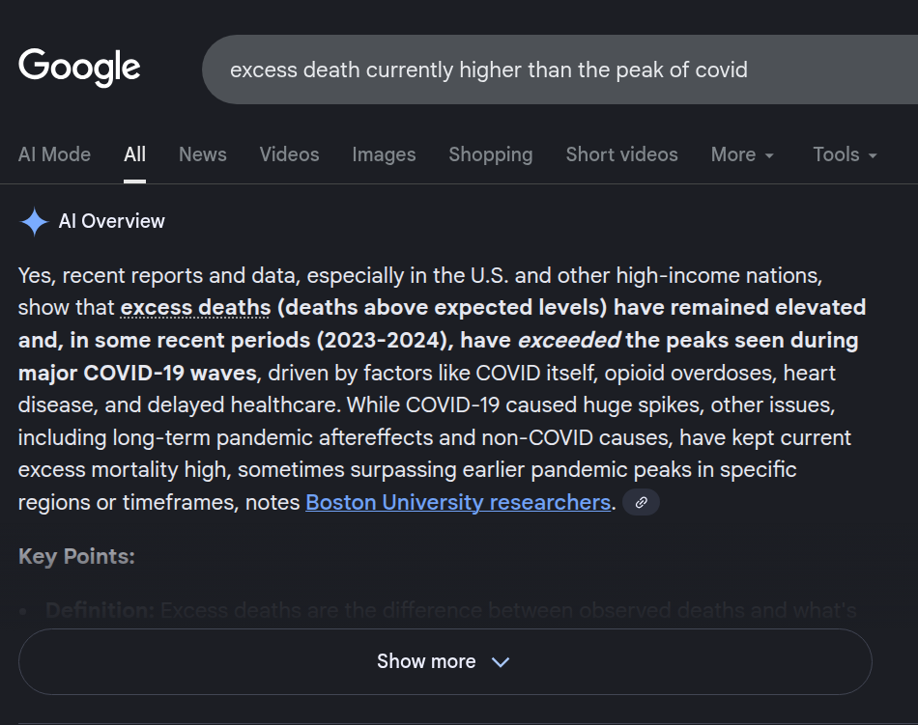
Task: Click the source link chain icon
Action: pyautogui.click(x=641, y=502)
